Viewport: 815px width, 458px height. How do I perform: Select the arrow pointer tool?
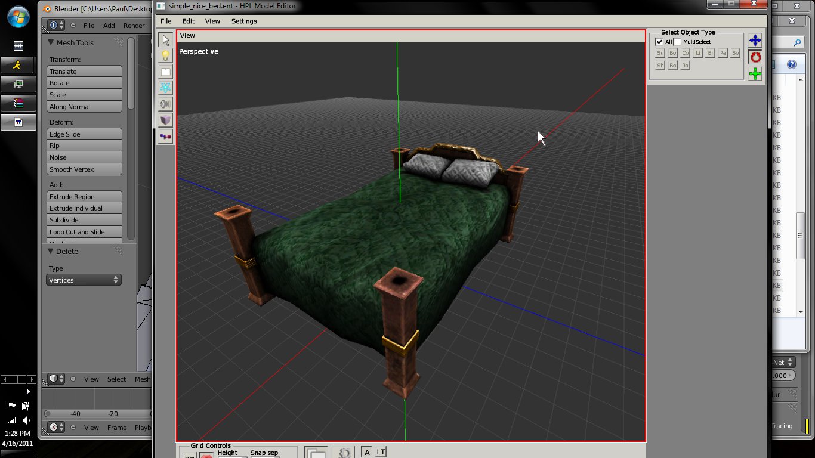tap(165, 40)
